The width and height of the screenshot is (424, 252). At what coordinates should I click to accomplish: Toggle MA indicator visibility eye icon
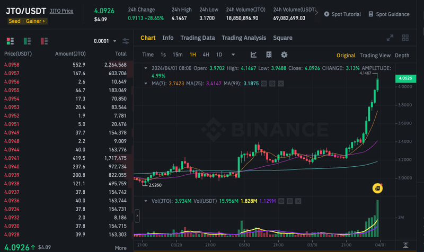pos(264,84)
